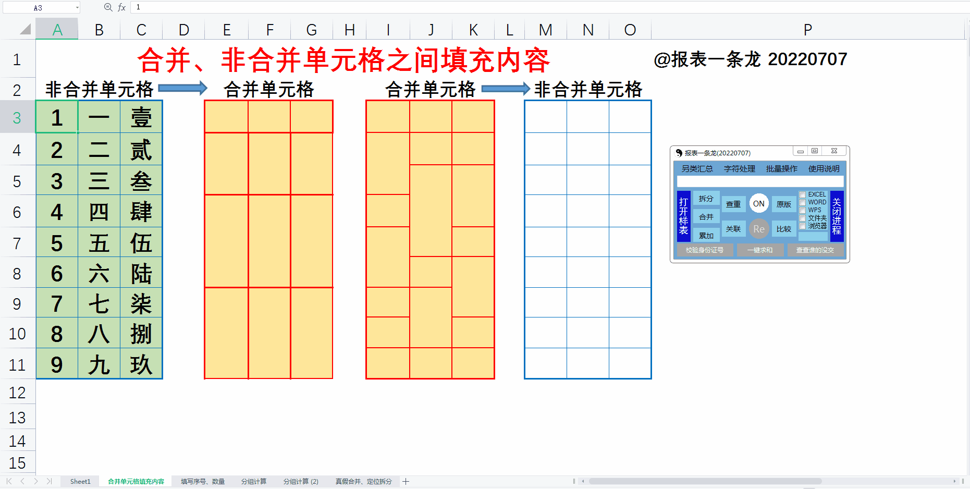Click the white text field in tool window
Viewport: 970px width, 489px height.
tap(760, 181)
